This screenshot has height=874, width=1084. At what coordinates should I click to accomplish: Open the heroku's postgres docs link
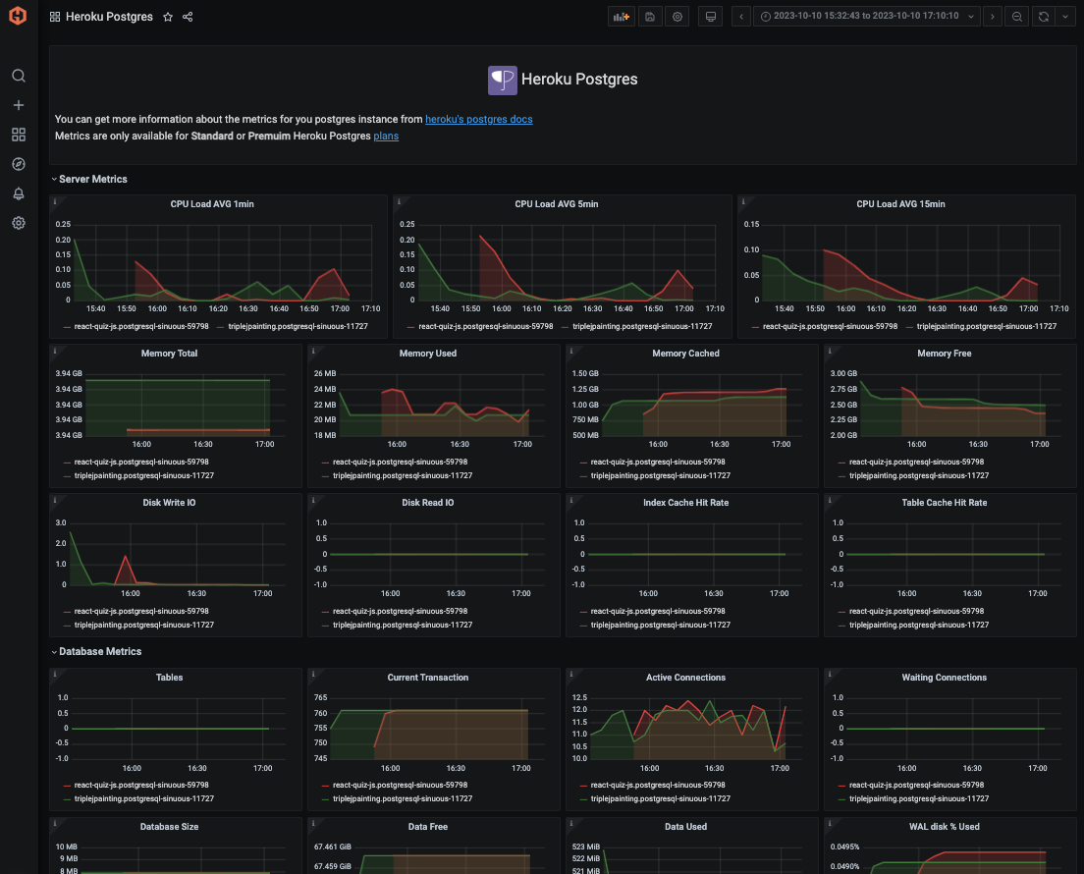pos(479,119)
